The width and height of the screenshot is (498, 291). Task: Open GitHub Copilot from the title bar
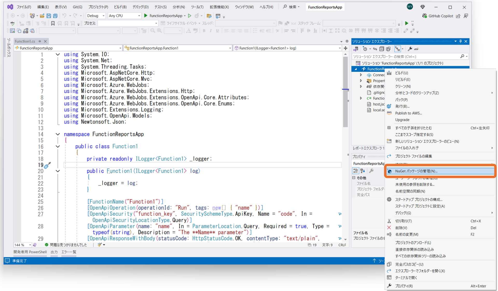[x=438, y=16]
